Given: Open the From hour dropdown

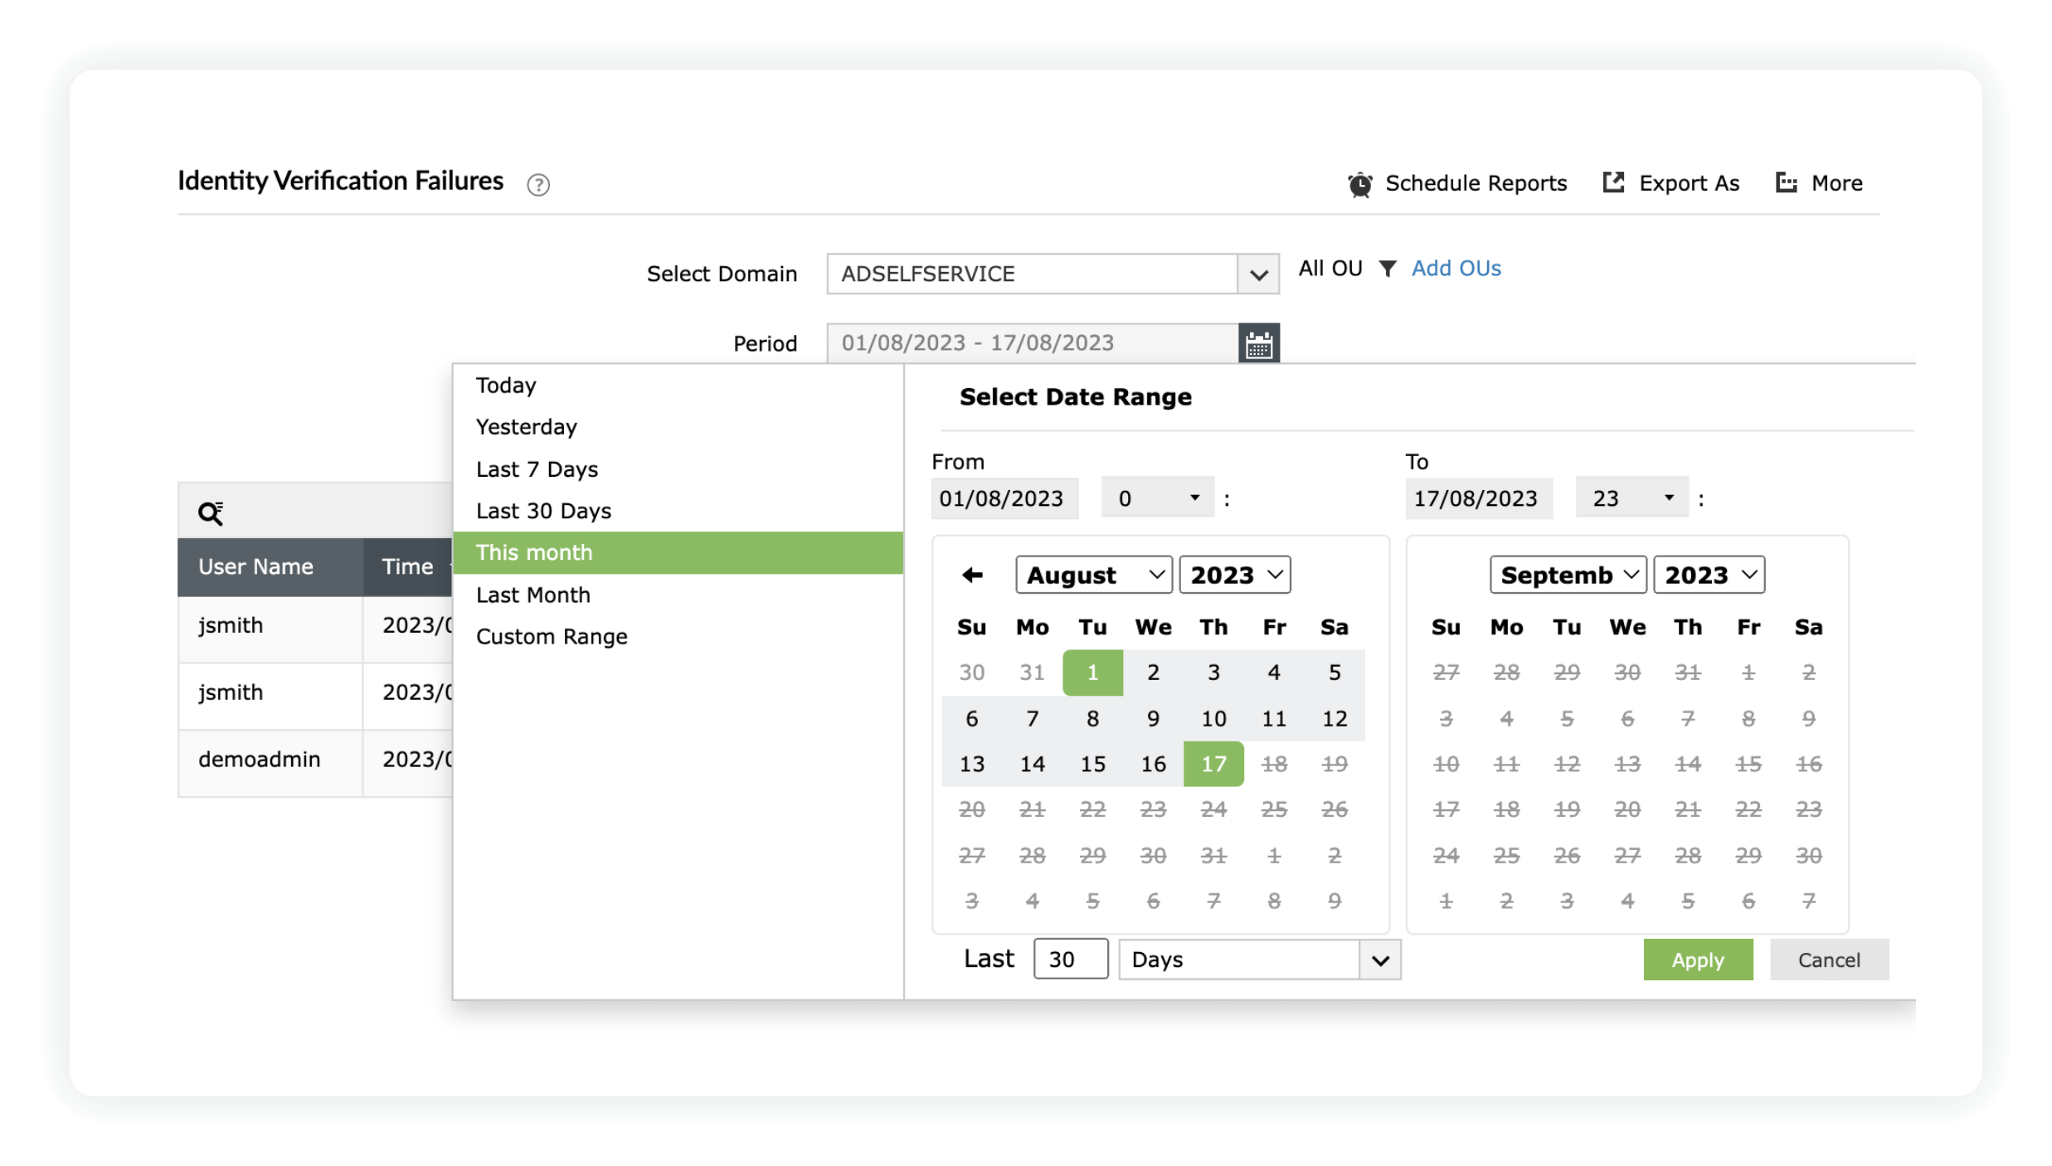Looking at the screenshot, I should pyautogui.click(x=1157, y=498).
